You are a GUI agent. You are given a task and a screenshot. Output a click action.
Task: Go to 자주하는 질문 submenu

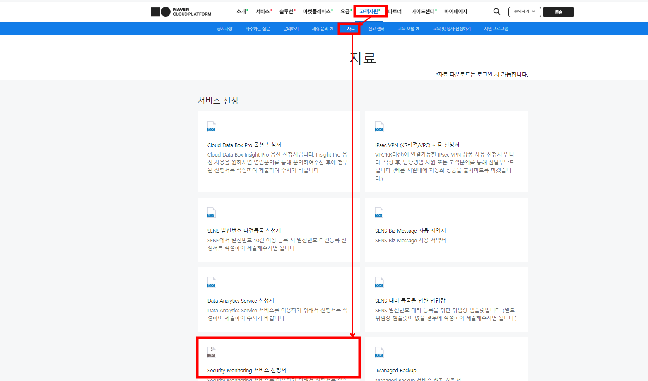258,29
